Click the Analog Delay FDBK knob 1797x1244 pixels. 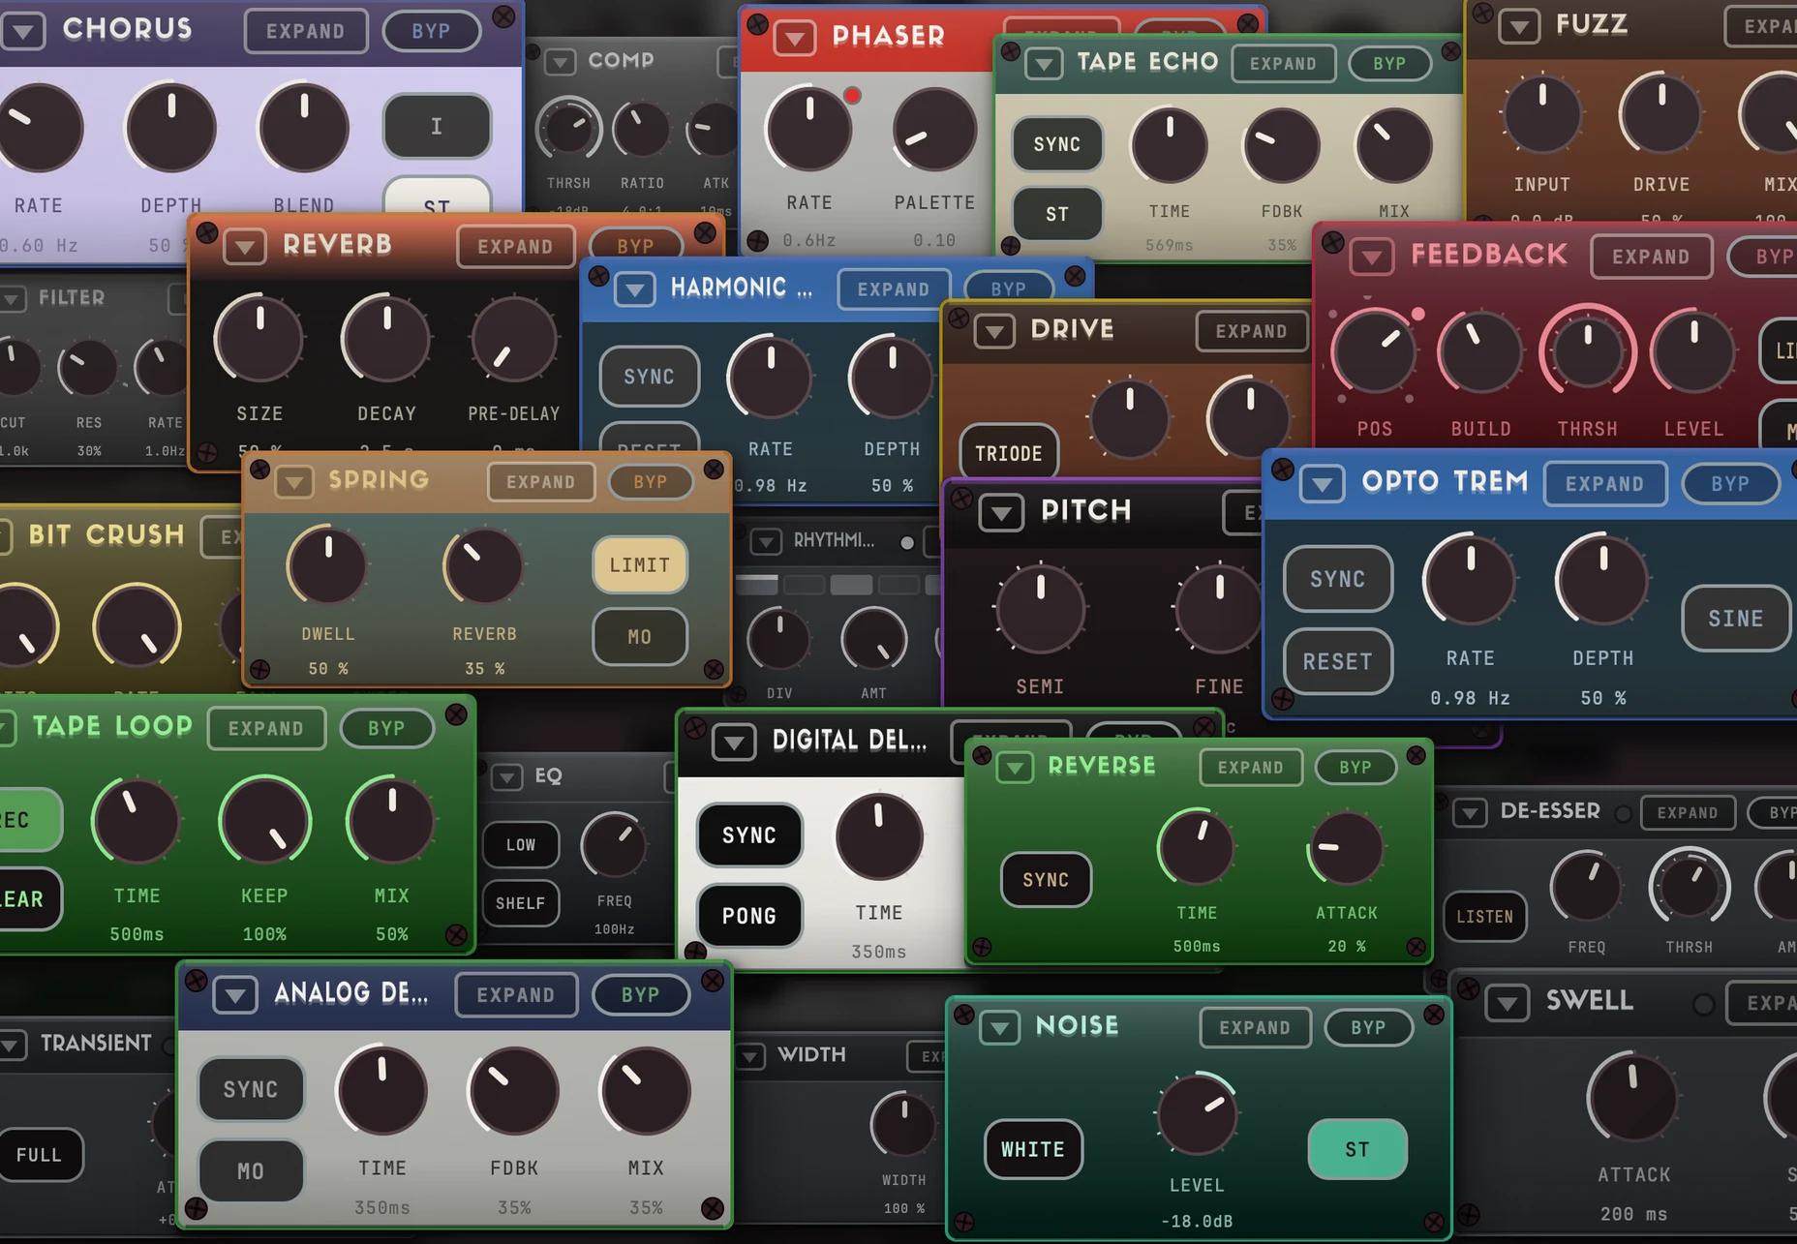coord(514,1091)
